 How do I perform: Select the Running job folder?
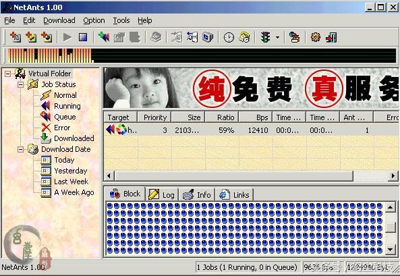(x=67, y=106)
